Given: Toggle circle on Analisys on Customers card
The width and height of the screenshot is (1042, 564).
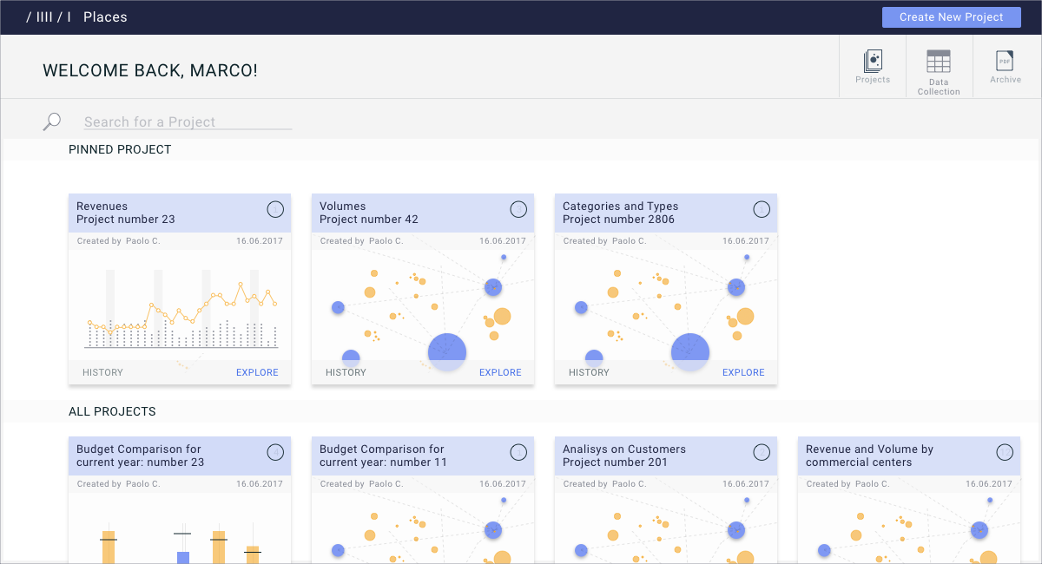Looking at the screenshot, I should point(762,452).
